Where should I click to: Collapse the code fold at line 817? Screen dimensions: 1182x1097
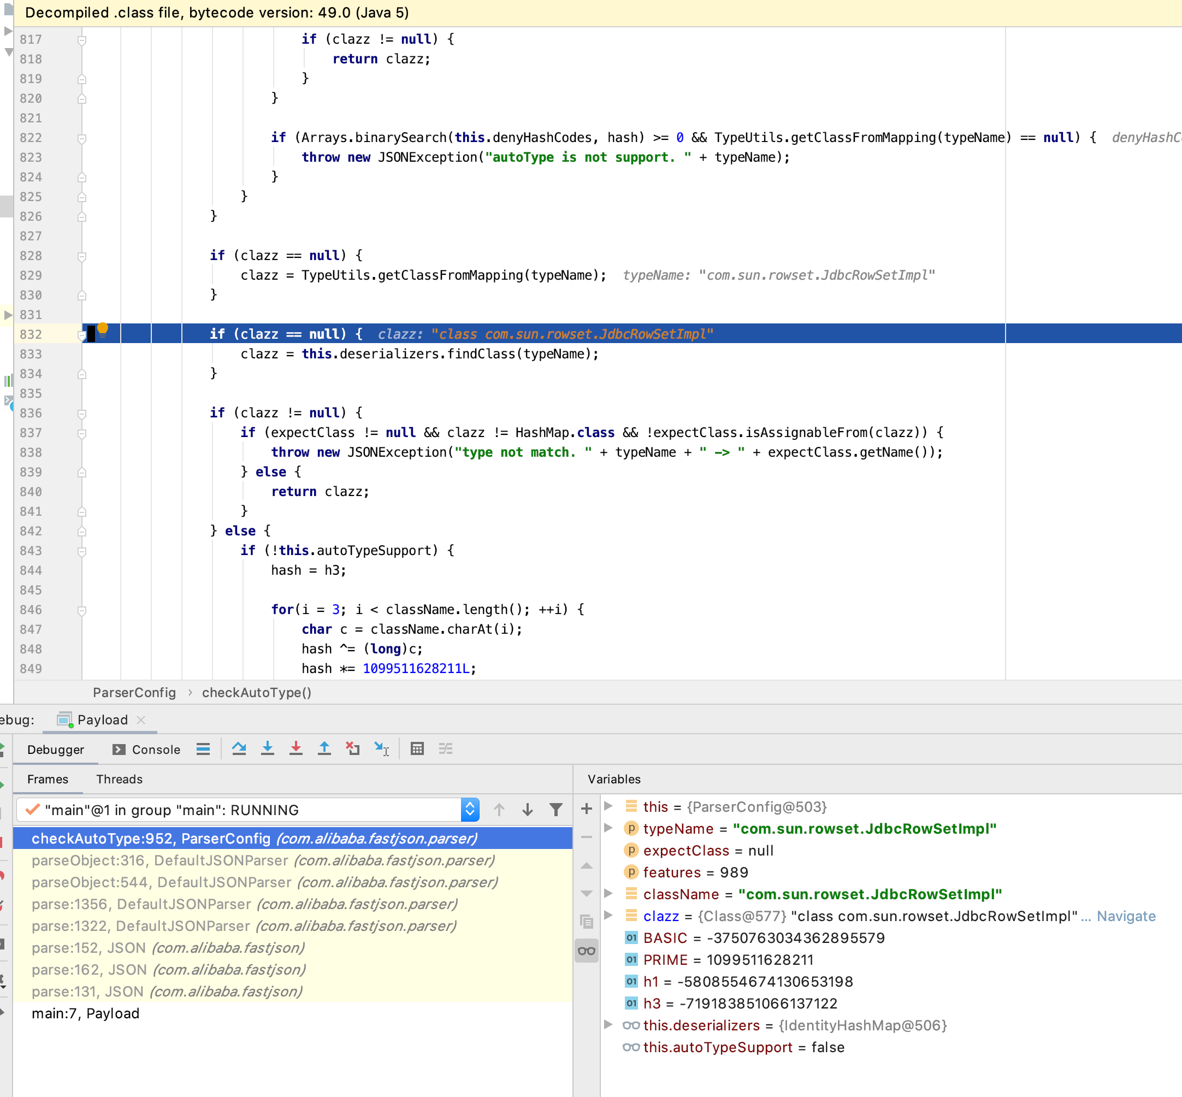click(82, 40)
